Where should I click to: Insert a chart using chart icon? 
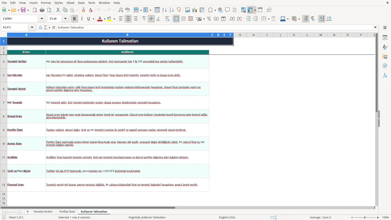coord(195,10)
